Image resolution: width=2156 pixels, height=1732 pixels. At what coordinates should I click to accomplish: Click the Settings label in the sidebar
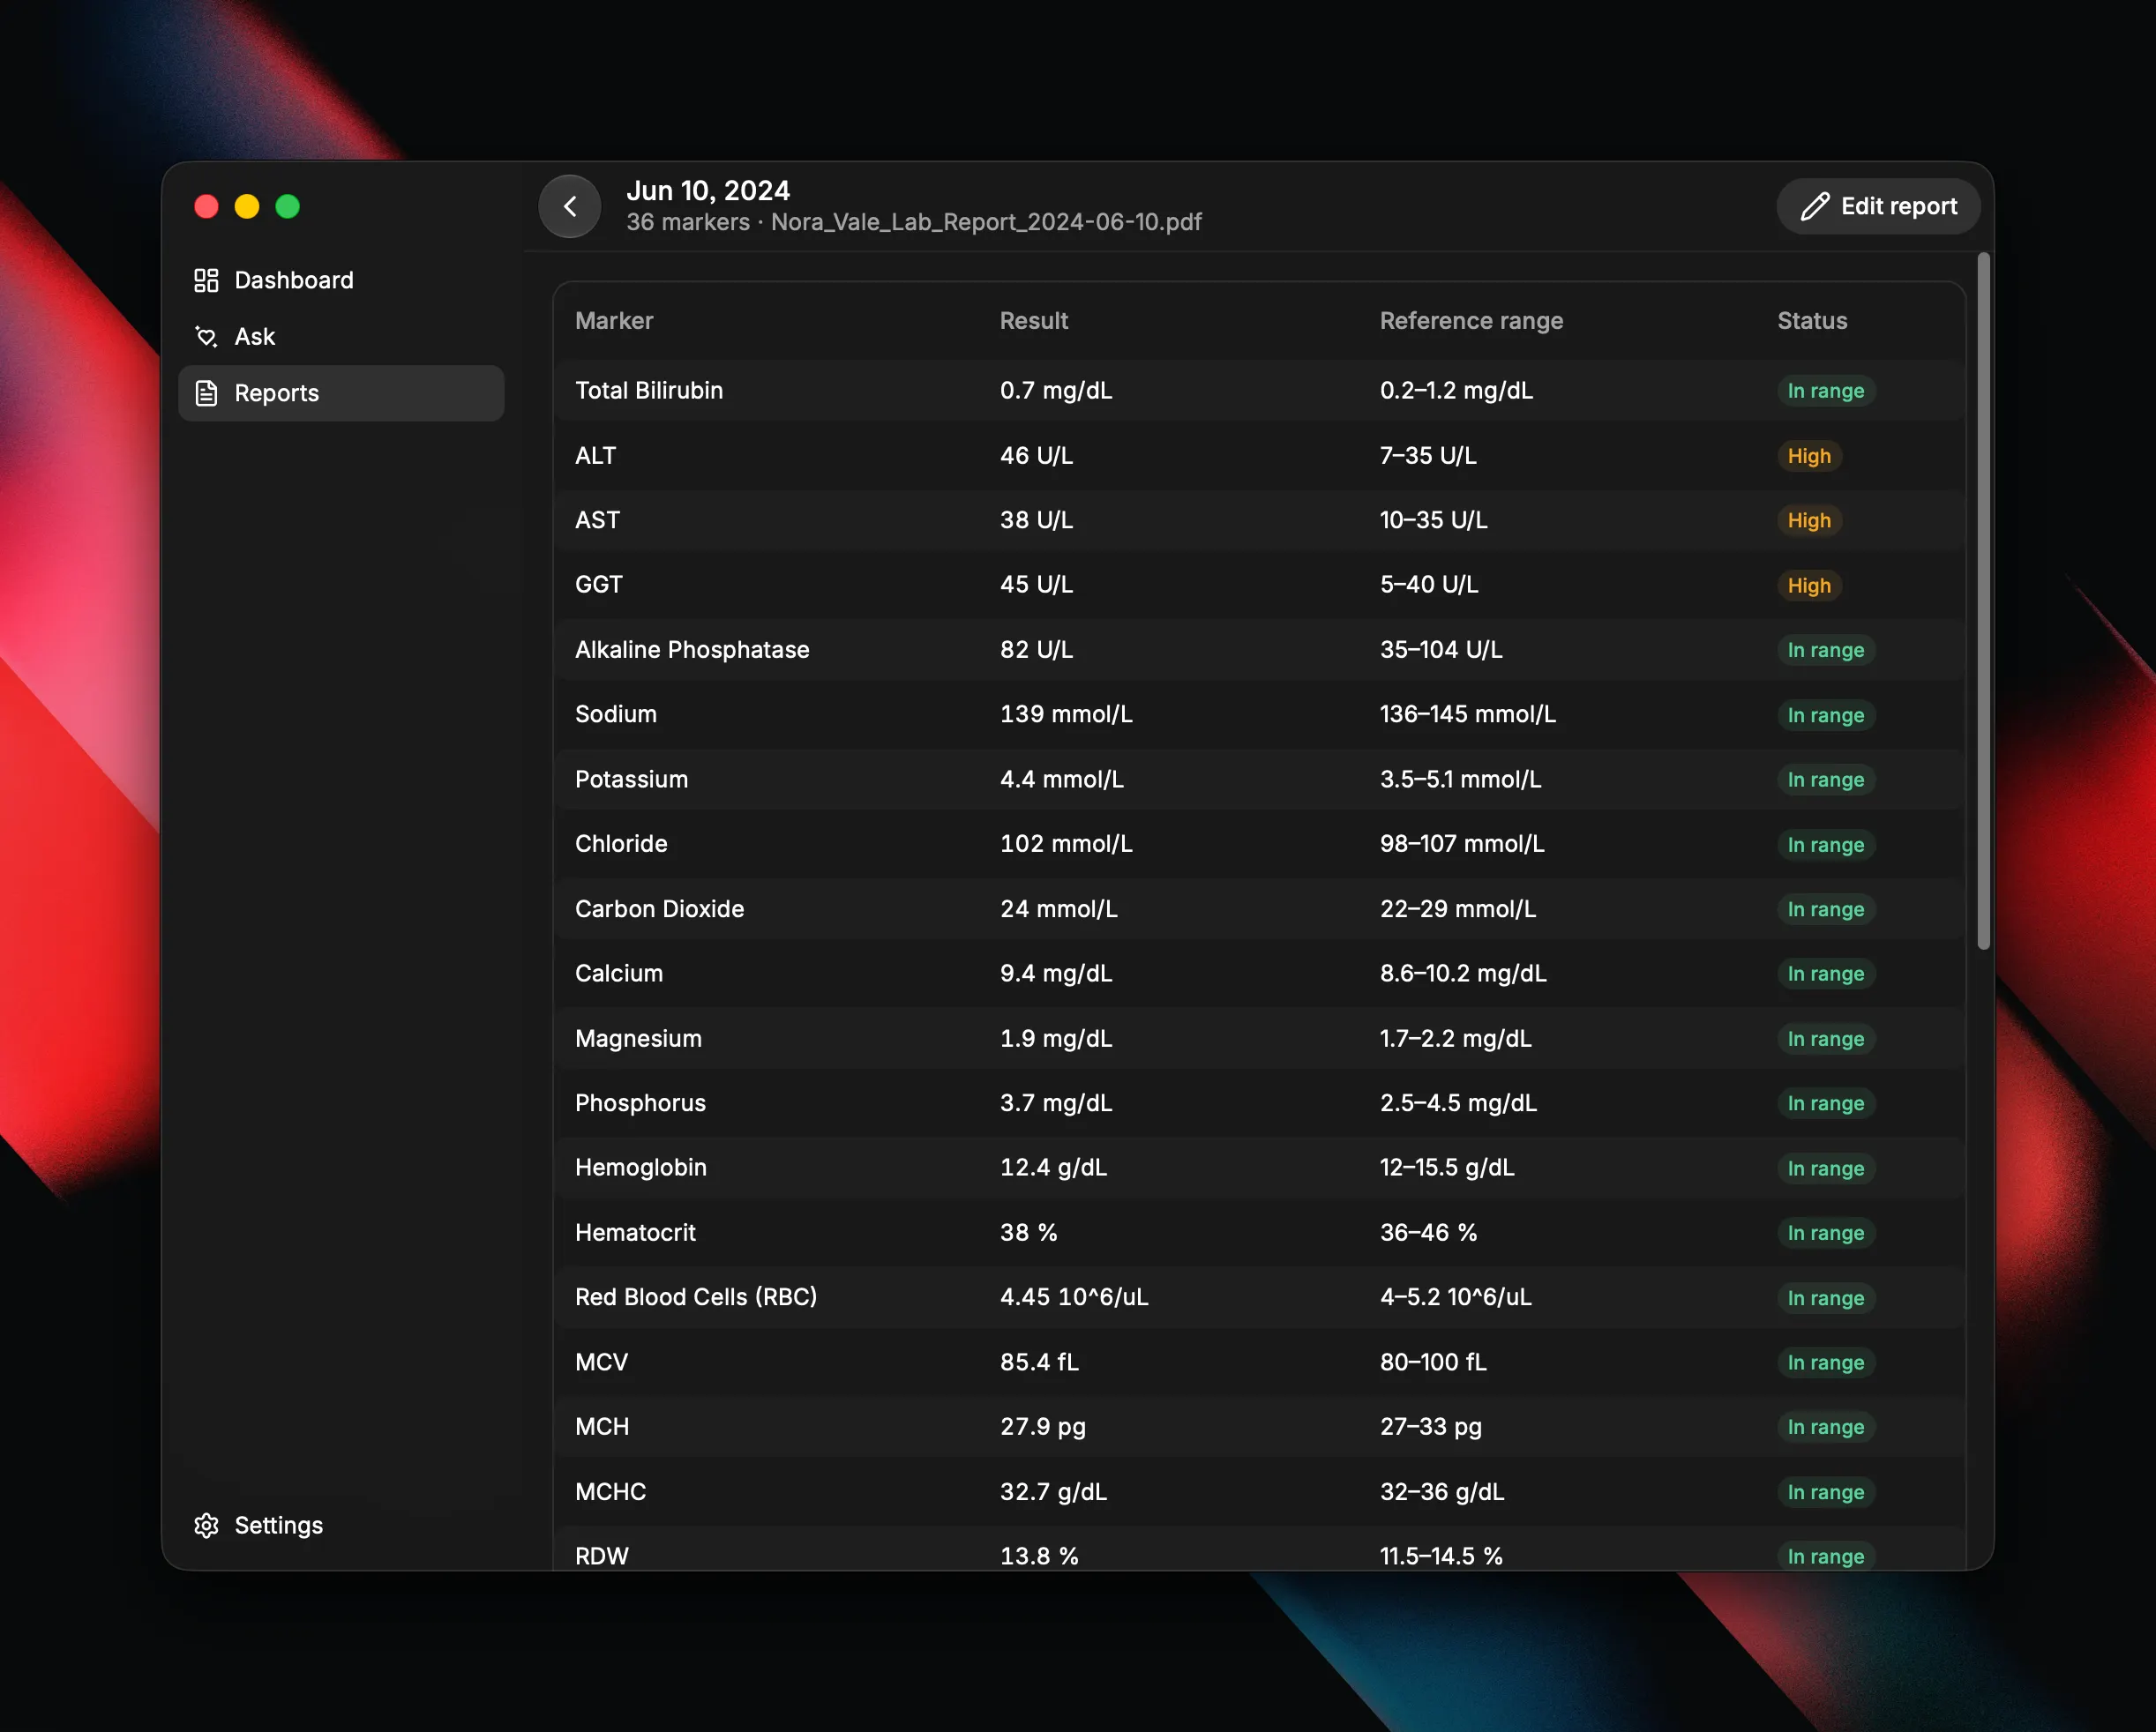click(x=278, y=1525)
